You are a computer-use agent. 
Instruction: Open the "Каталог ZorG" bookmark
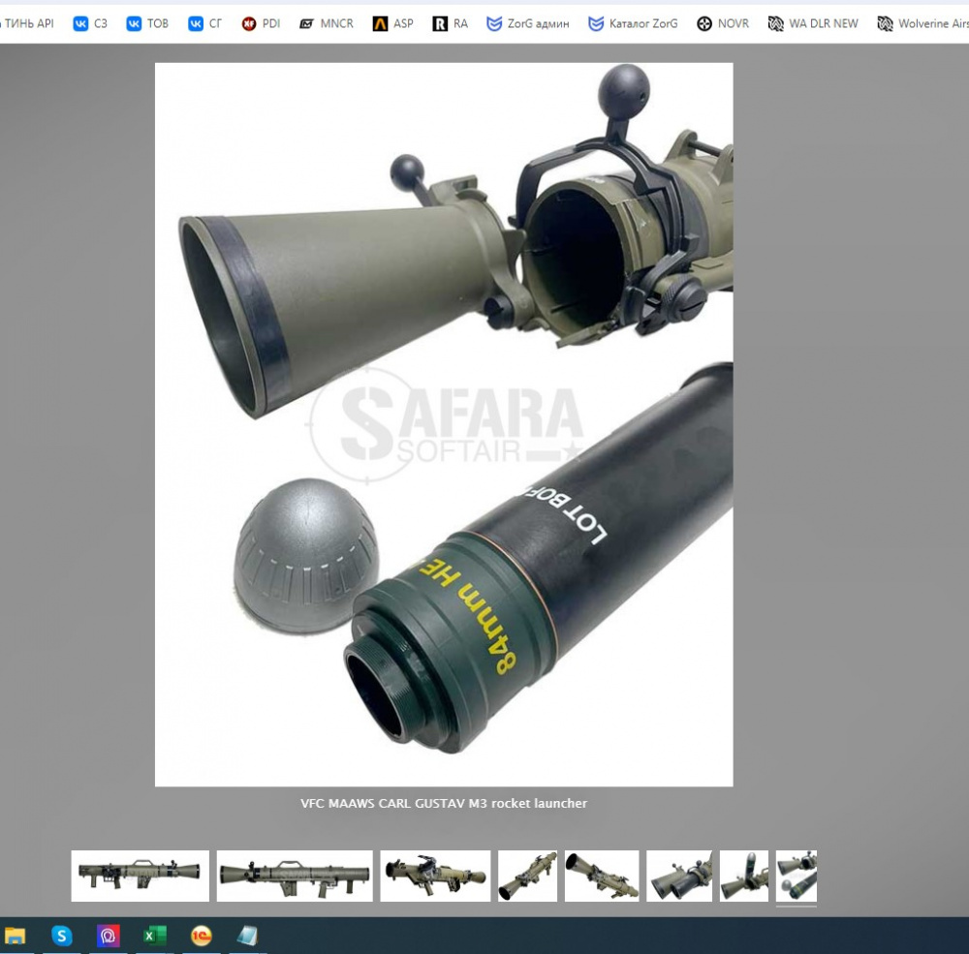[633, 23]
